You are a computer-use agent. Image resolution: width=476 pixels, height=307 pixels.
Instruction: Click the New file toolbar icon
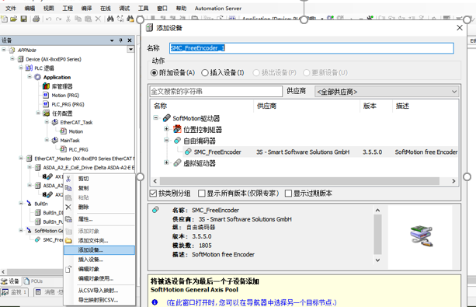click(5, 19)
